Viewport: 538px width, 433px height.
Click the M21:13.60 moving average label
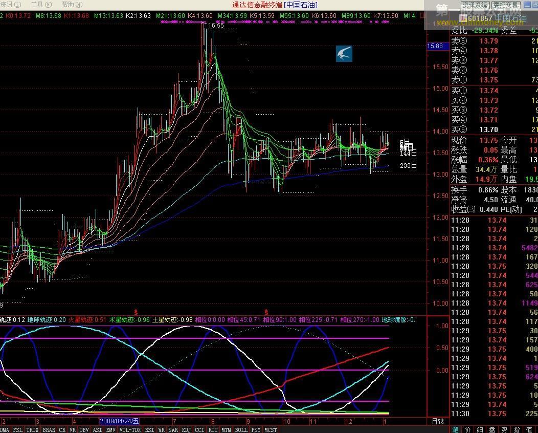[170, 16]
